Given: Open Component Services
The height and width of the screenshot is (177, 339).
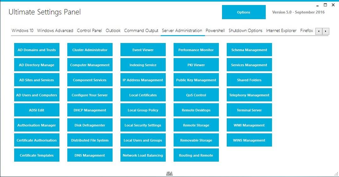Looking at the screenshot, I should (90, 80).
